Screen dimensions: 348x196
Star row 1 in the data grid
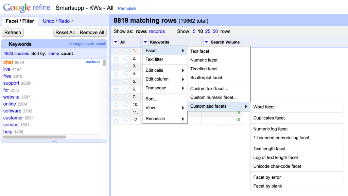click(x=116, y=51)
